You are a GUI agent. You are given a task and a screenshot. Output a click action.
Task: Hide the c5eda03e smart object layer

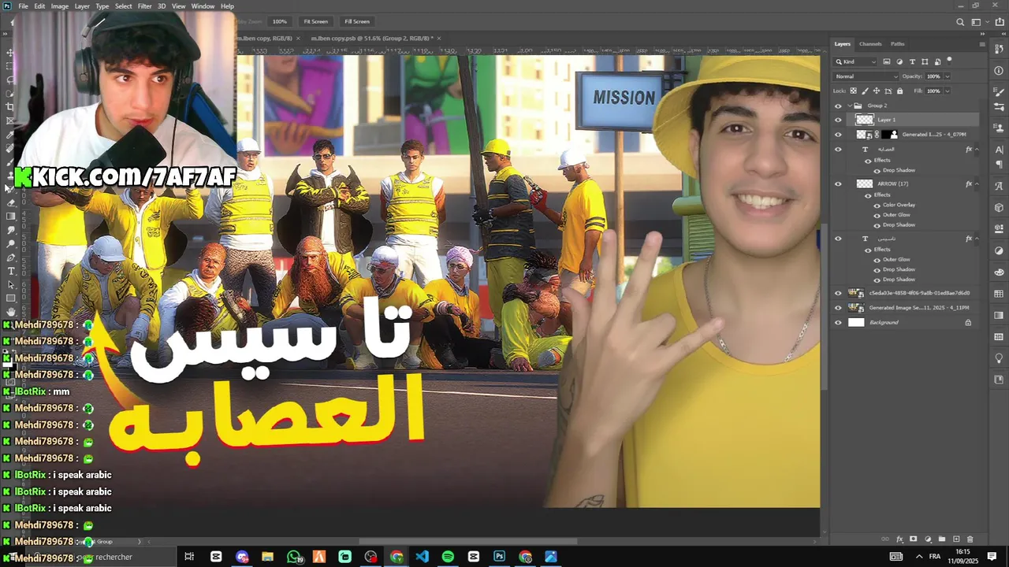pos(838,293)
